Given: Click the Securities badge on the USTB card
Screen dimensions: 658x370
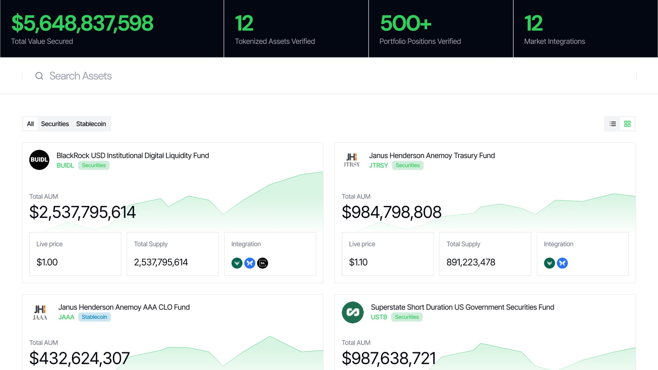Looking at the screenshot, I should pos(406,317).
